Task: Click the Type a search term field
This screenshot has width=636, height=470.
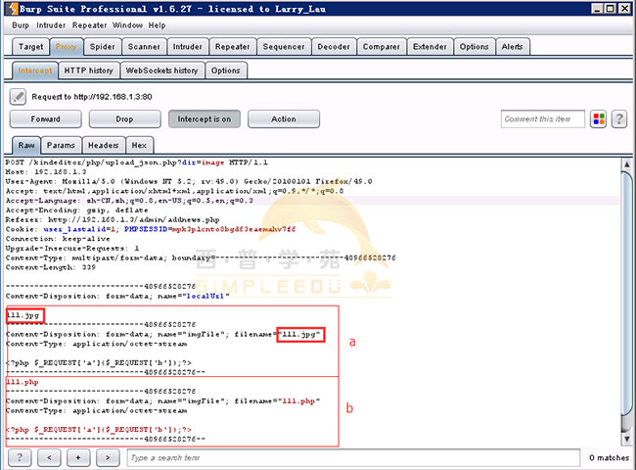Action: [353, 458]
